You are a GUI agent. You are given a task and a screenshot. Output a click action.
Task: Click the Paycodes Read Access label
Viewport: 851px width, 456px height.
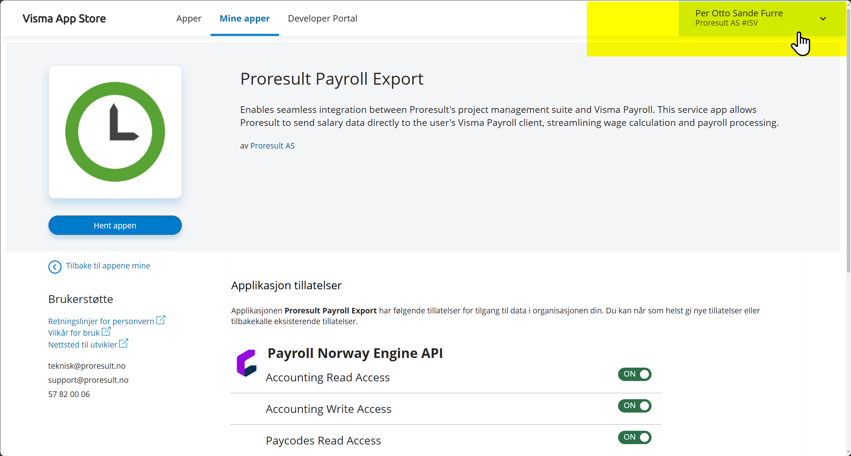(323, 440)
